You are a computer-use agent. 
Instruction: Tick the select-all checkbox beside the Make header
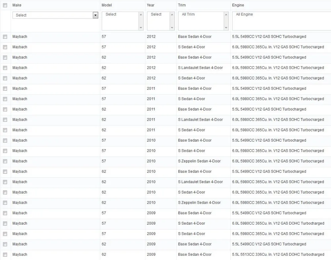(5, 5)
